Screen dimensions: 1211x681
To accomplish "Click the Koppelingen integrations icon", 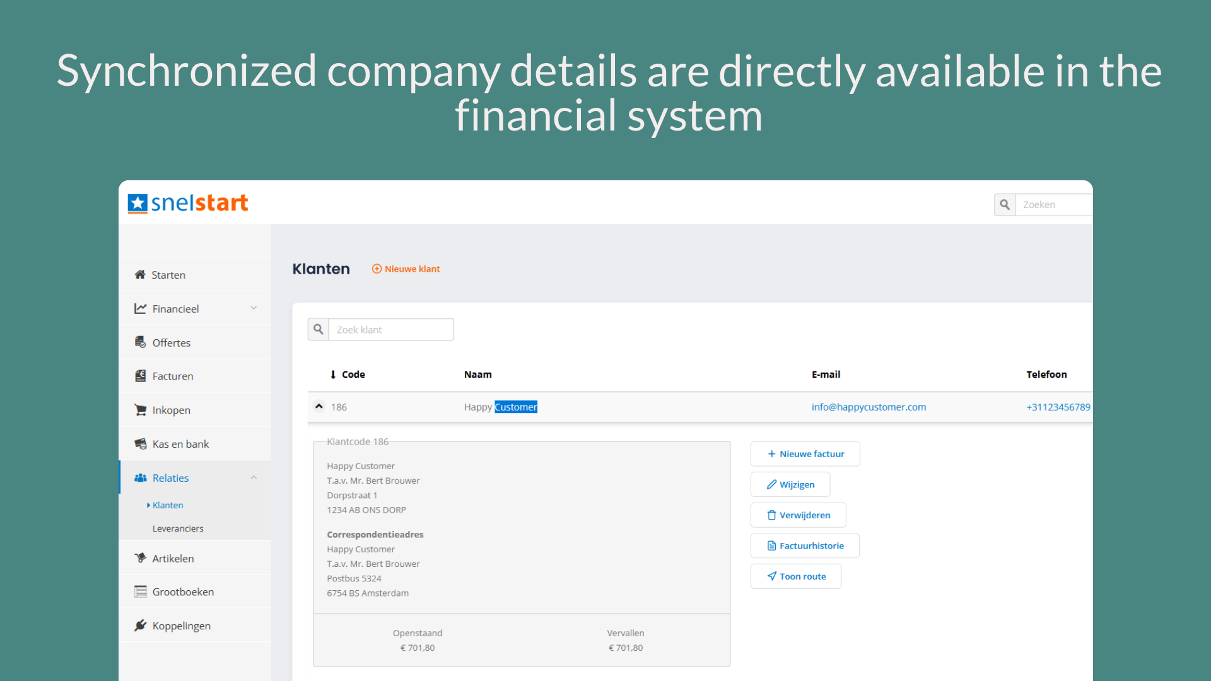I will 141,624.
